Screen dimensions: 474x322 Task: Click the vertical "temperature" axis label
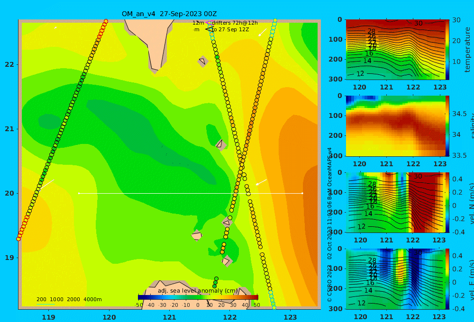[x=467, y=50]
